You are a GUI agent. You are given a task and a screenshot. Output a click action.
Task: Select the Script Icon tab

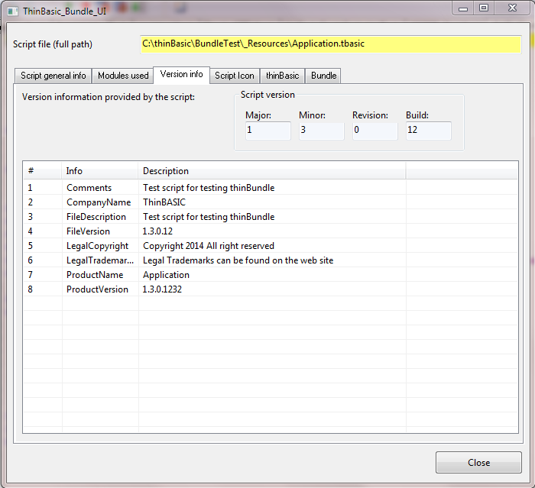pyautogui.click(x=234, y=76)
